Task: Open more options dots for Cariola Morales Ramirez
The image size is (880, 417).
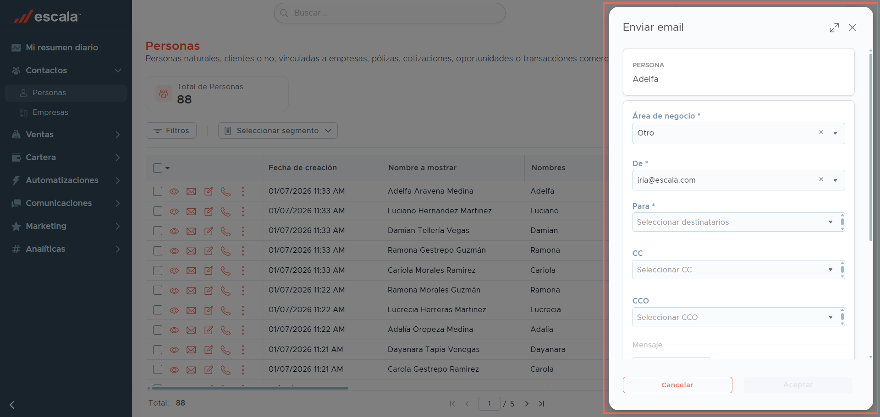Action: click(x=243, y=271)
